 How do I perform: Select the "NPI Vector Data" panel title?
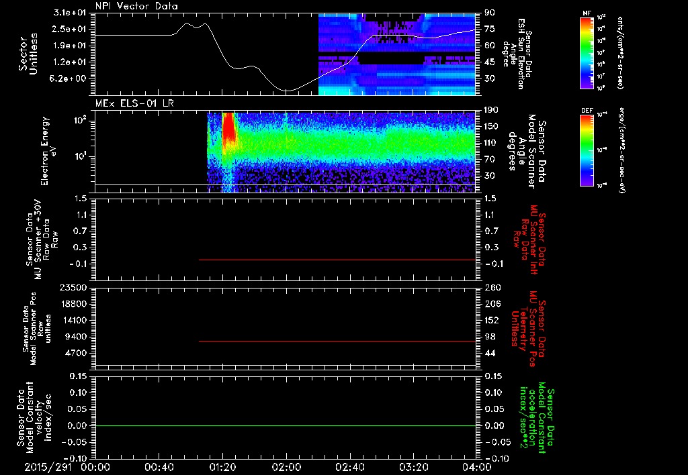click(137, 6)
